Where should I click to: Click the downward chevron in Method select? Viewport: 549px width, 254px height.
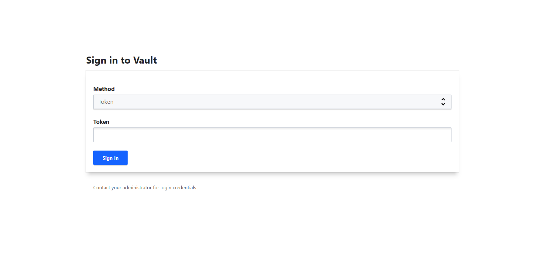(x=443, y=104)
